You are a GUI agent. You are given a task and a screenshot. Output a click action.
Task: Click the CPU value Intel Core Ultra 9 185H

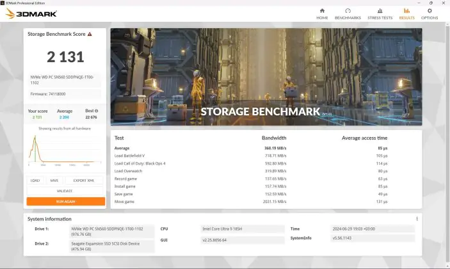pos(243,229)
